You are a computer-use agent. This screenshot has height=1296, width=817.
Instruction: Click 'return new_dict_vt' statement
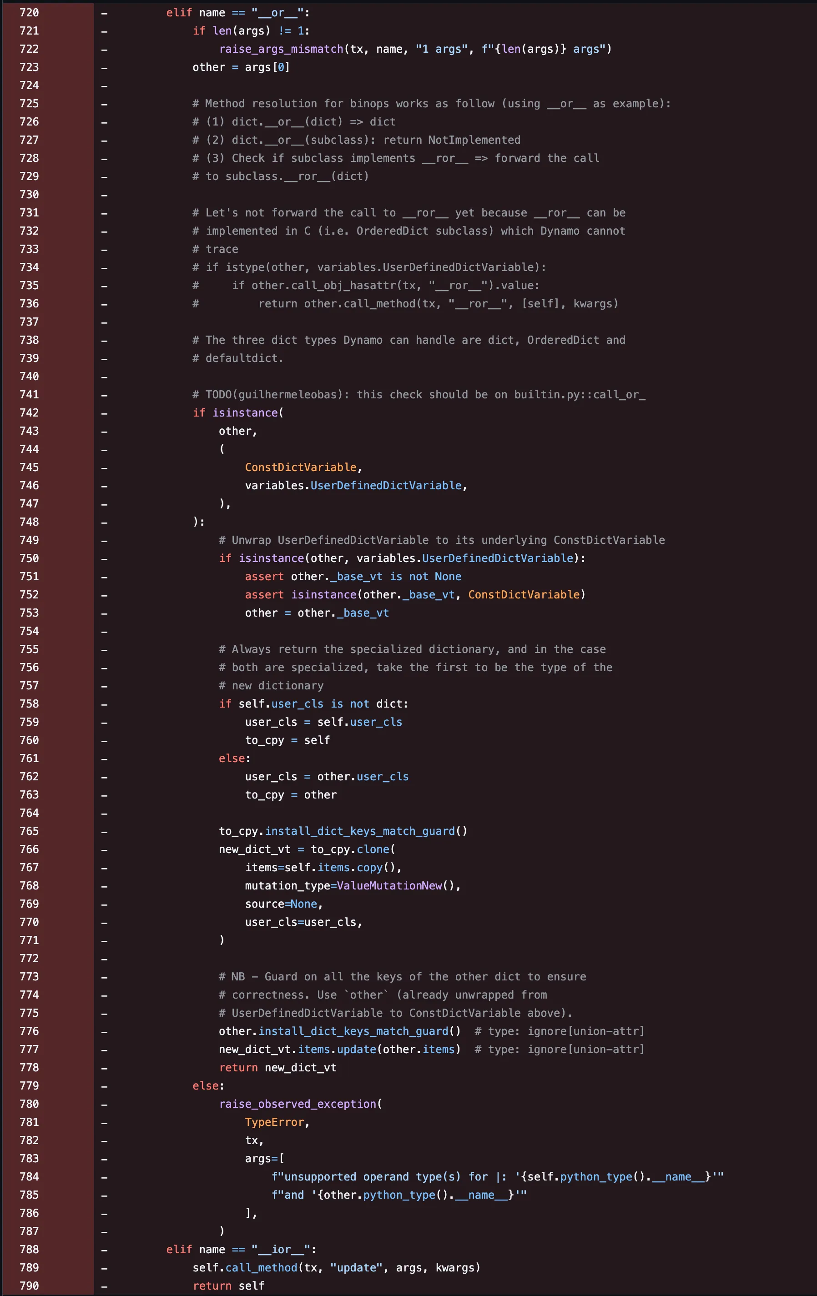click(278, 1068)
